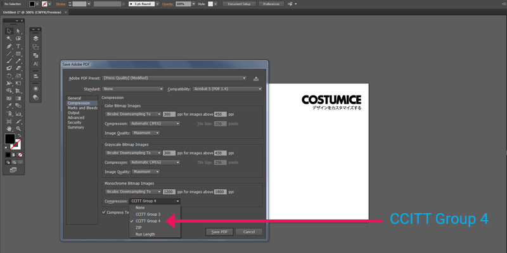This screenshot has height=253, width=507.
Task: Open Grayscale Image Quality Maximum dropdown
Action: [x=146, y=171]
